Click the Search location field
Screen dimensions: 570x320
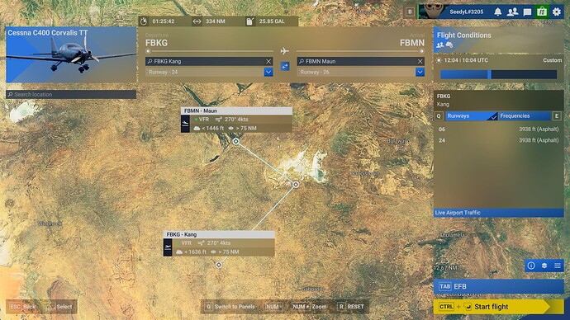71,94
